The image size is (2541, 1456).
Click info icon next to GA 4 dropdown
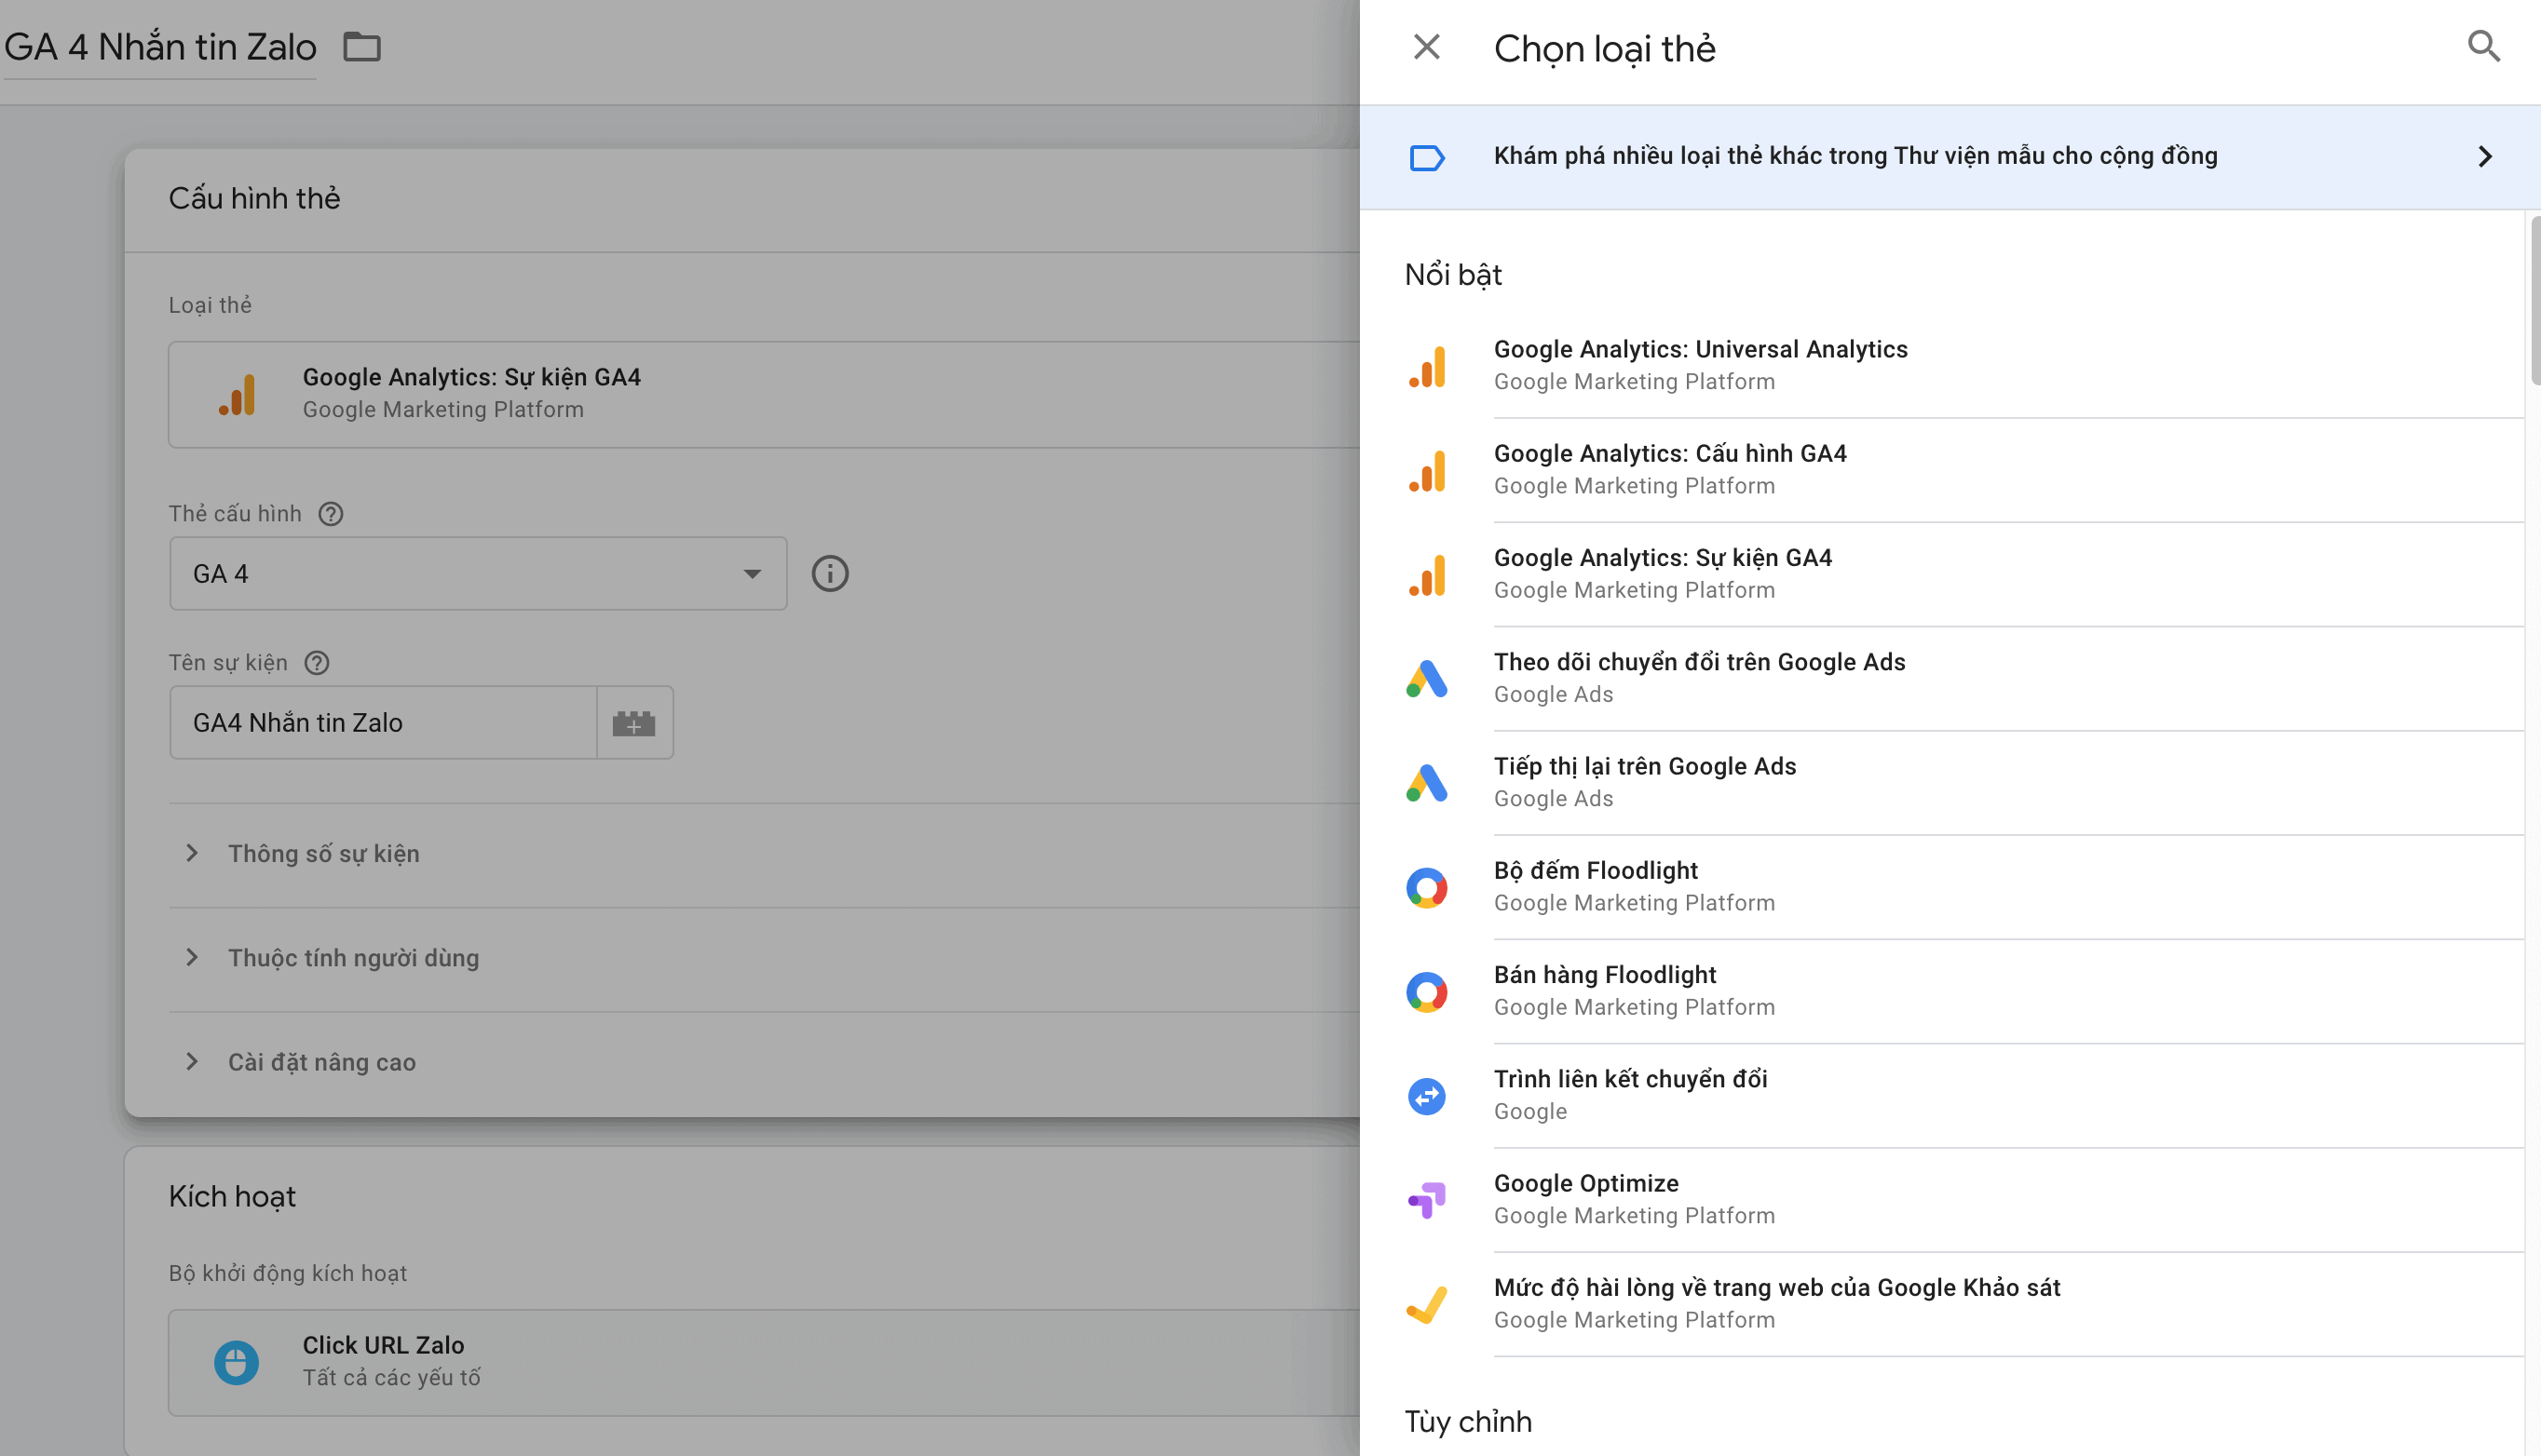(x=829, y=574)
